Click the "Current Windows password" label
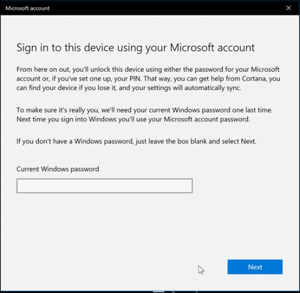The image size is (300, 293). [58, 169]
